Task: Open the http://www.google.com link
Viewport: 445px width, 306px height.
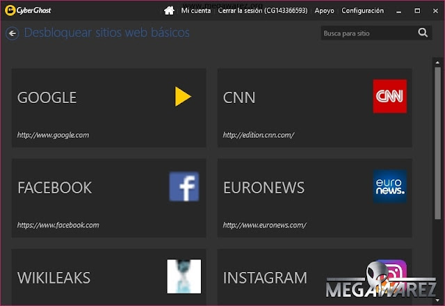Action: [x=53, y=135]
